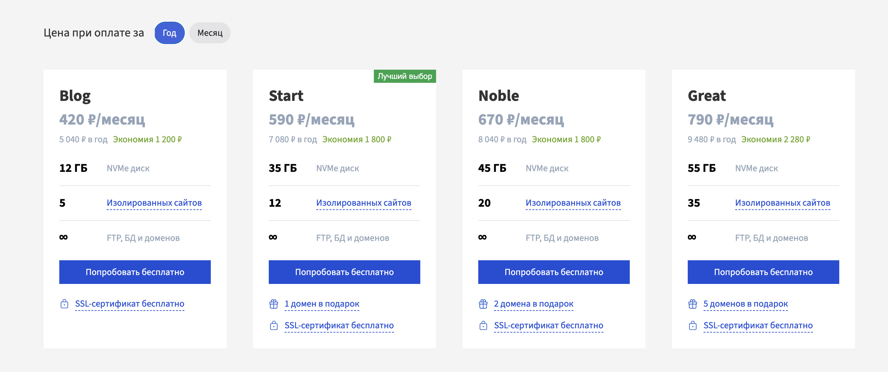Screen dimensions: 888x372
Task: Switch pricing to yearly with Год toggle
Action: [x=169, y=33]
